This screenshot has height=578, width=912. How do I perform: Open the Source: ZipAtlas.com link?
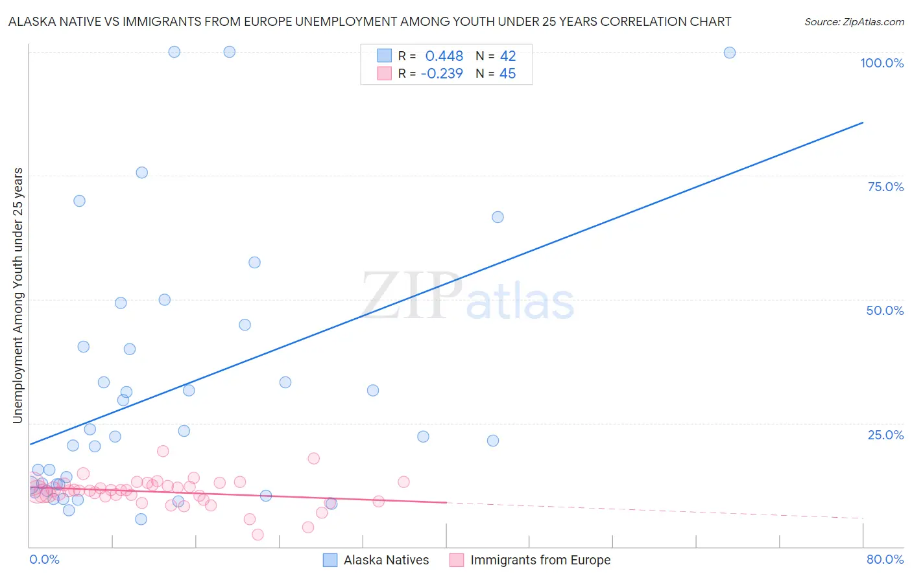coord(854,22)
